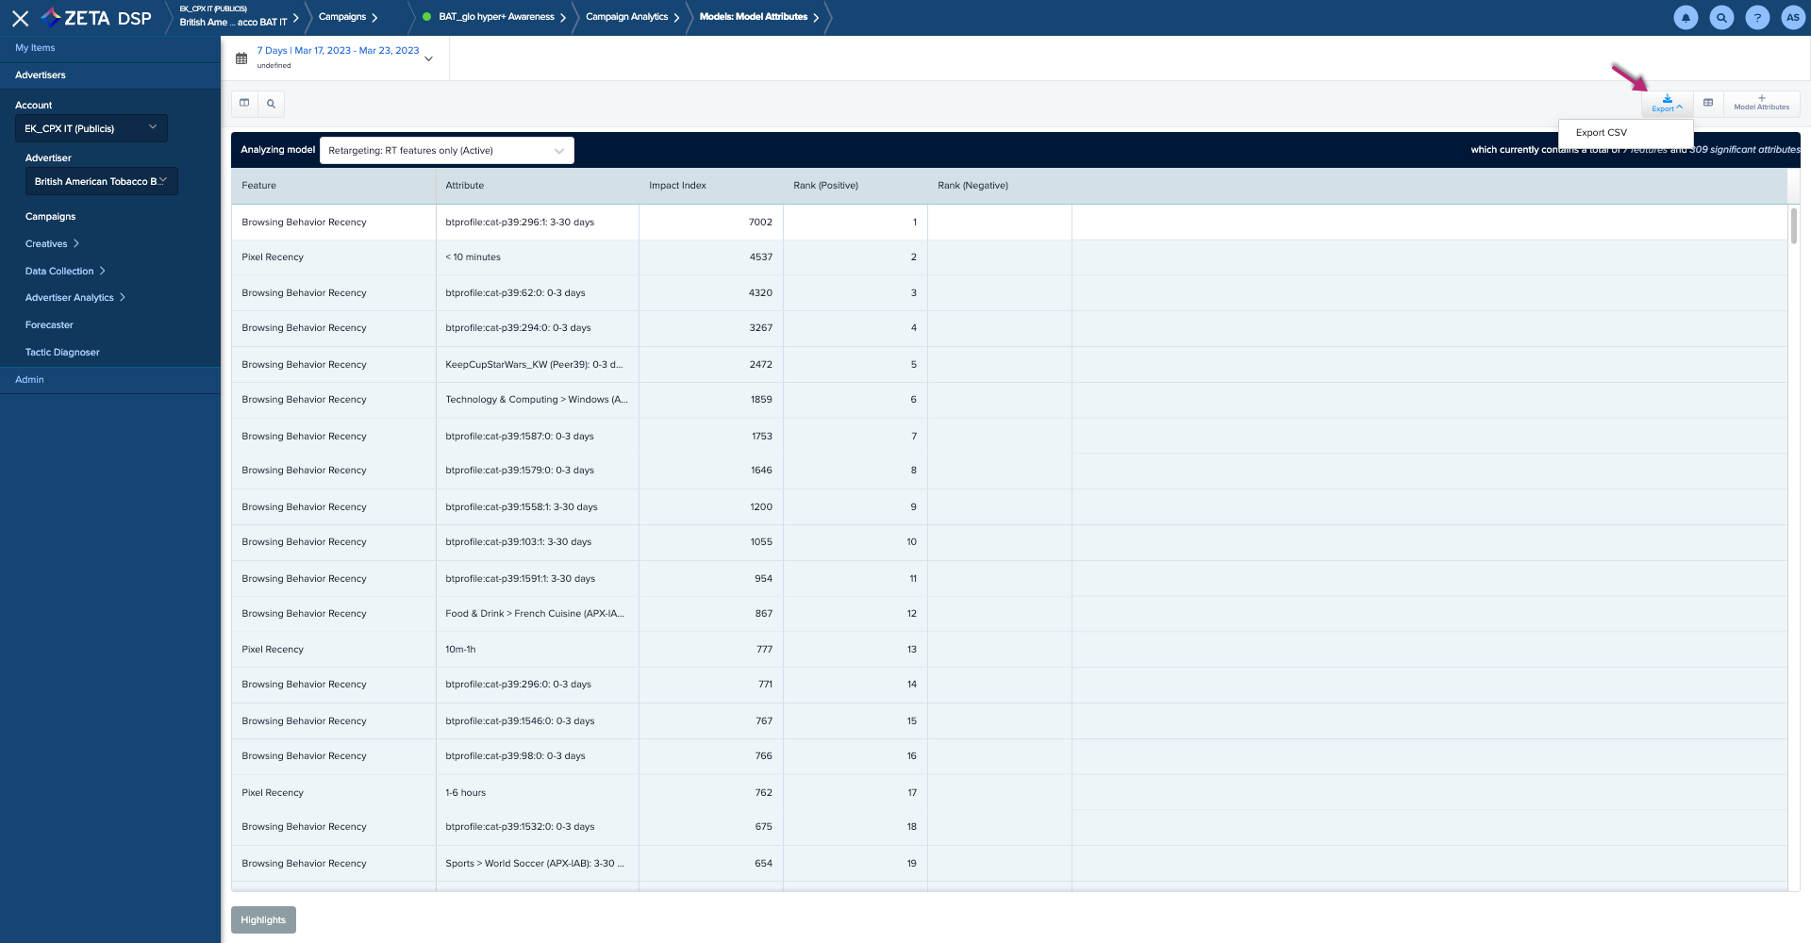
Task: Click the table view icon beside Export
Action: click(1708, 104)
